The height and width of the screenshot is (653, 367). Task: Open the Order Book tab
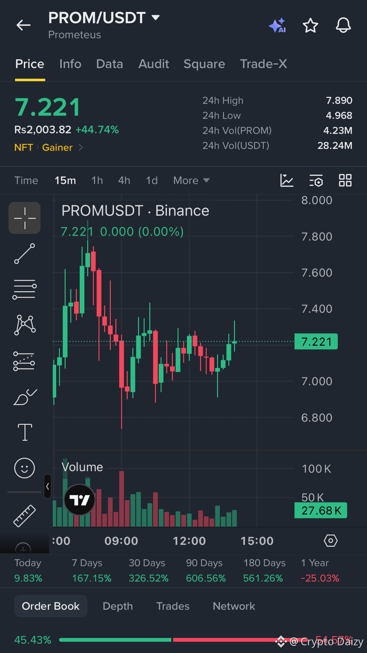pos(51,606)
